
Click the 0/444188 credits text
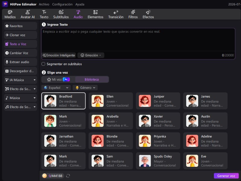55,176
